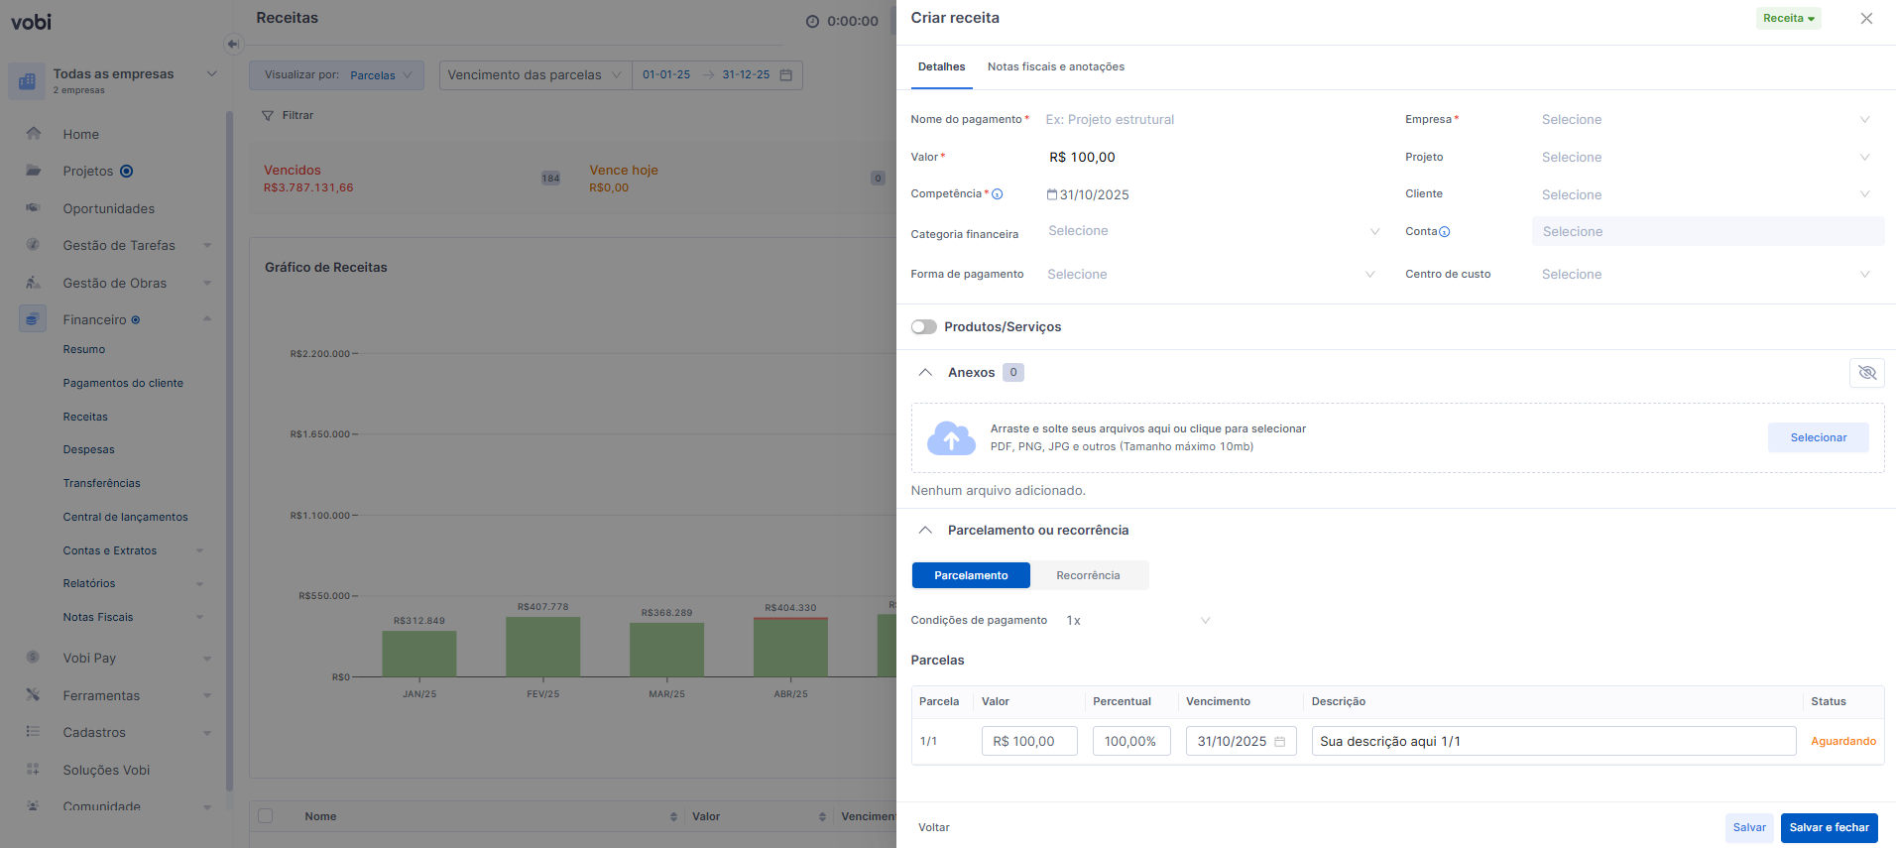Switch to Notas fiscais e anotações tab
The image size is (1896, 848).
click(1055, 67)
